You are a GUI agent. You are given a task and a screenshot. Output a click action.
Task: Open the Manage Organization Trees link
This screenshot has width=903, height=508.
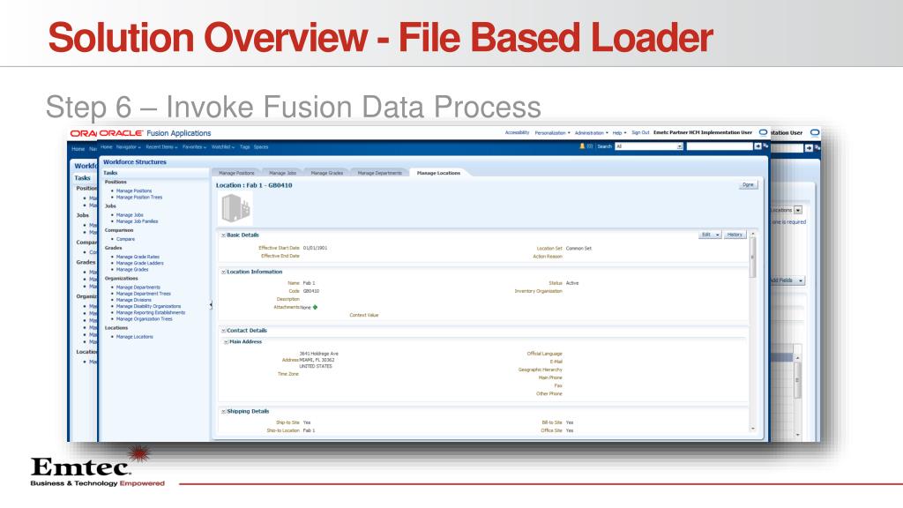144,319
